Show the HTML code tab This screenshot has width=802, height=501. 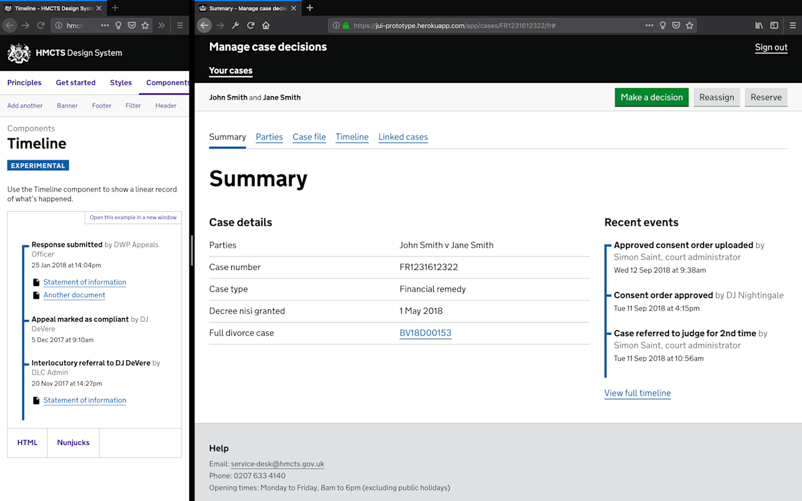[27, 442]
